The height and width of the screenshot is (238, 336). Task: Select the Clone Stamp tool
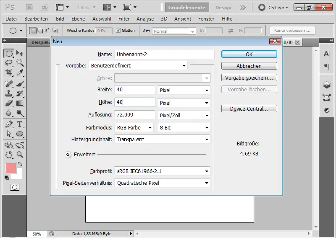coord(9,93)
